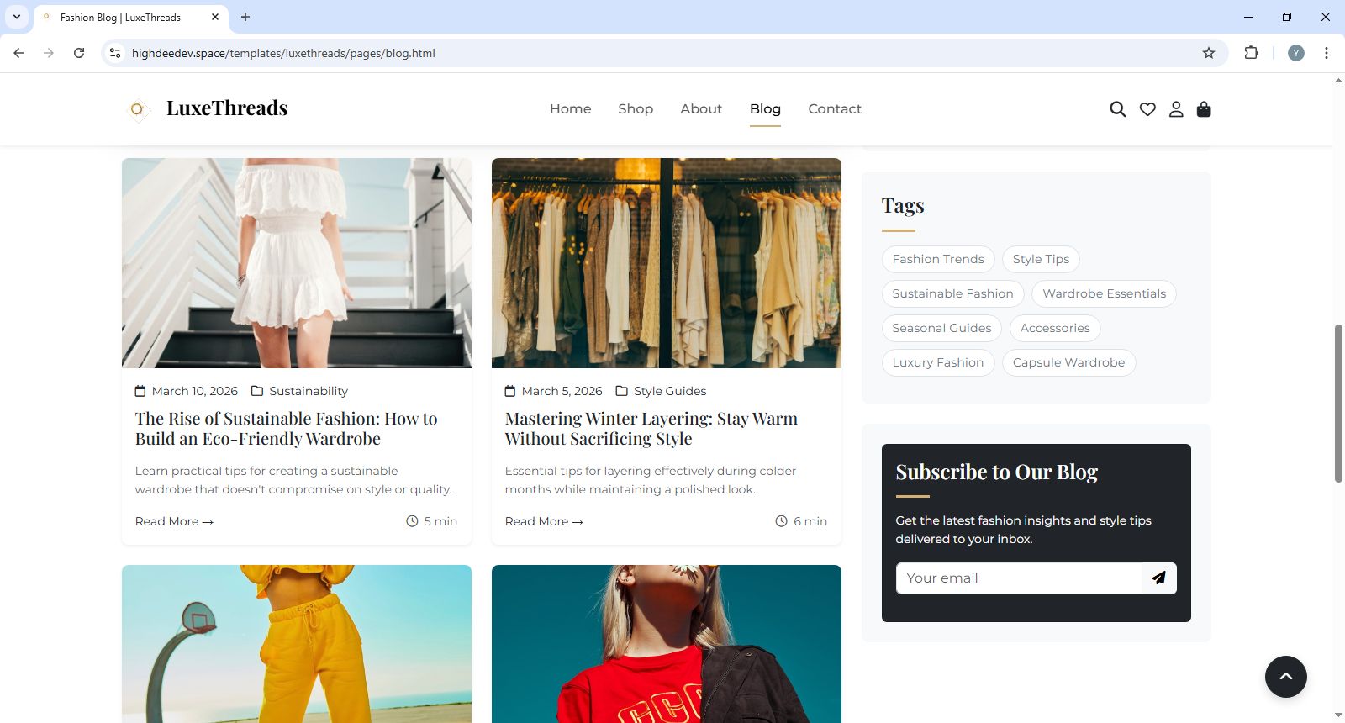Open the white dress article thumbnail
This screenshot has width=1345, height=723.
(297, 263)
